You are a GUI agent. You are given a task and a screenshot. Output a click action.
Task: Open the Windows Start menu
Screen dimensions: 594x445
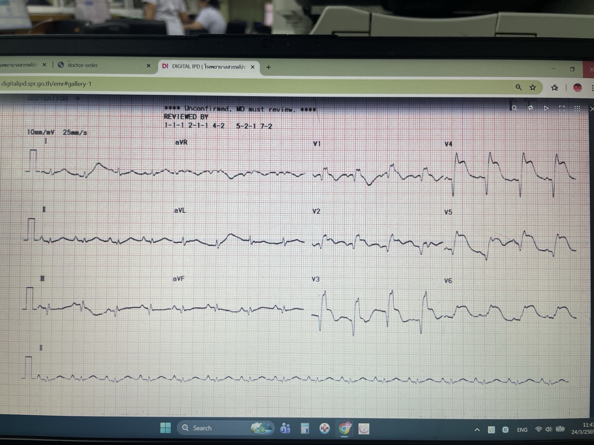click(165, 428)
